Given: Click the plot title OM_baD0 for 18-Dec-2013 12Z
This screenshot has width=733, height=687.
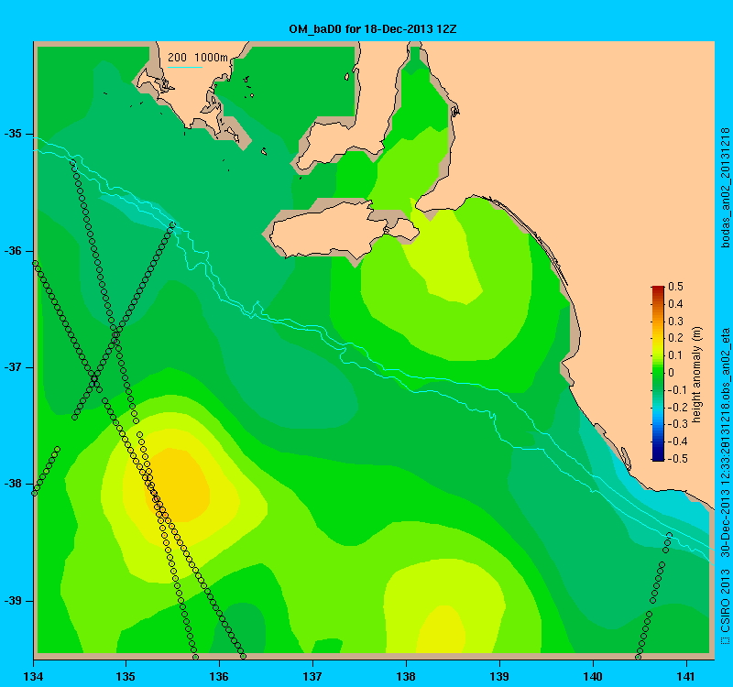Looking at the screenshot, I should click(x=373, y=29).
